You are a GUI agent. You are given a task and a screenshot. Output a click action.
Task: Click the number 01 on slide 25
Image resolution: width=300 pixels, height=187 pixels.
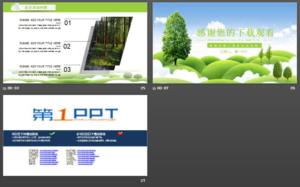(x=68, y=23)
